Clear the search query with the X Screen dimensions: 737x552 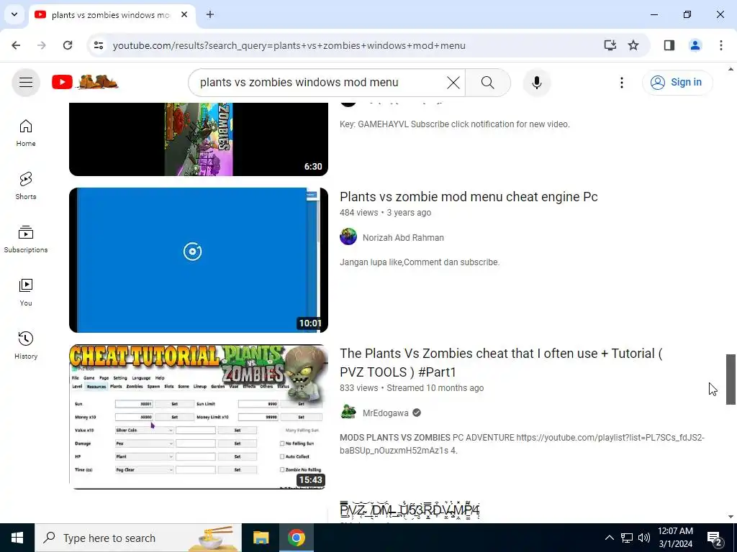(x=453, y=83)
